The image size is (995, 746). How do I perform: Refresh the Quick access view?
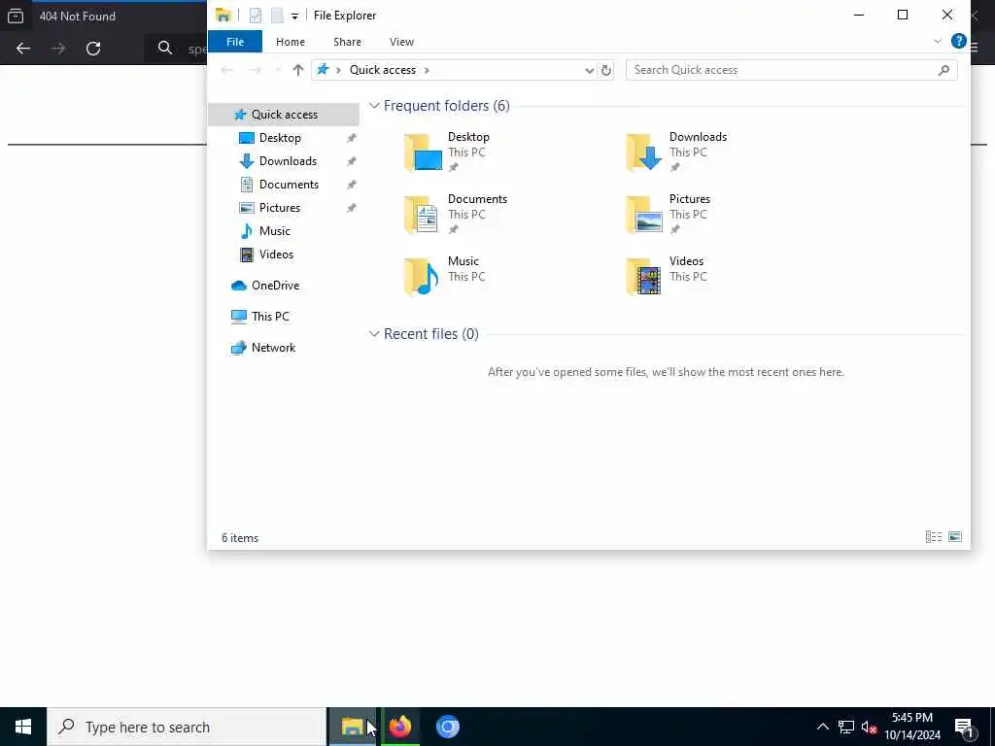606,70
